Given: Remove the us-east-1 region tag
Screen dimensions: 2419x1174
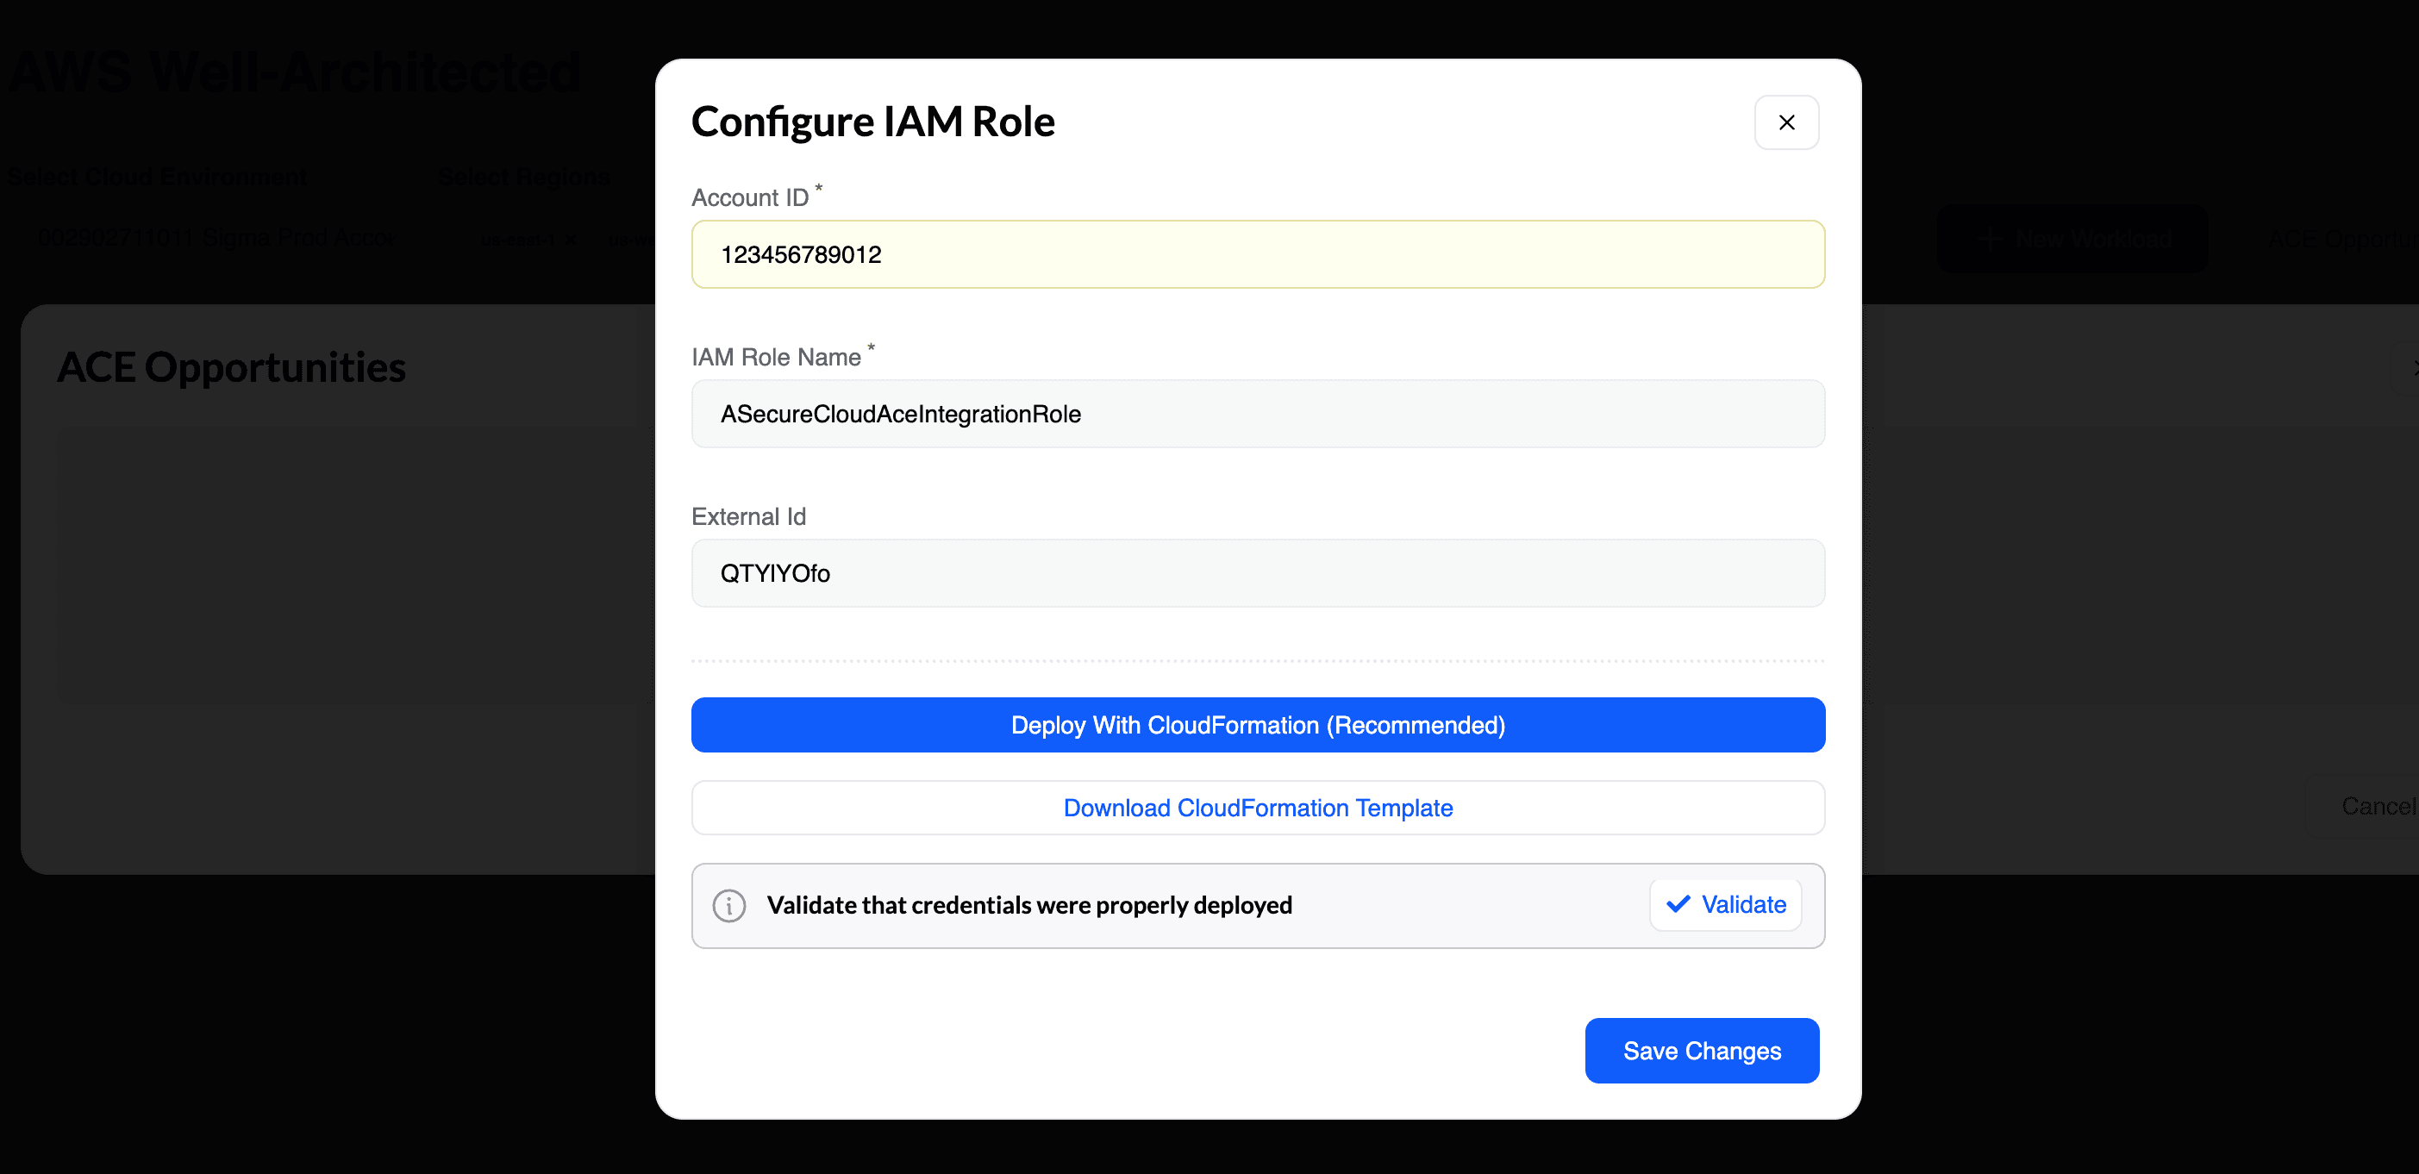Looking at the screenshot, I should 570,240.
